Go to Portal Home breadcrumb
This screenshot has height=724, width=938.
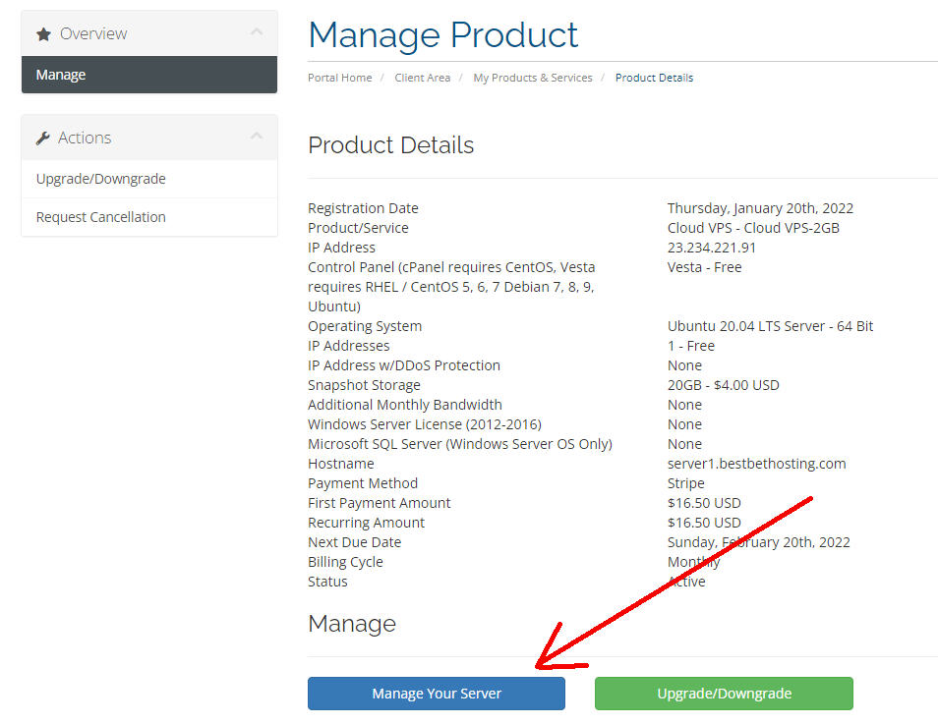coord(340,78)
